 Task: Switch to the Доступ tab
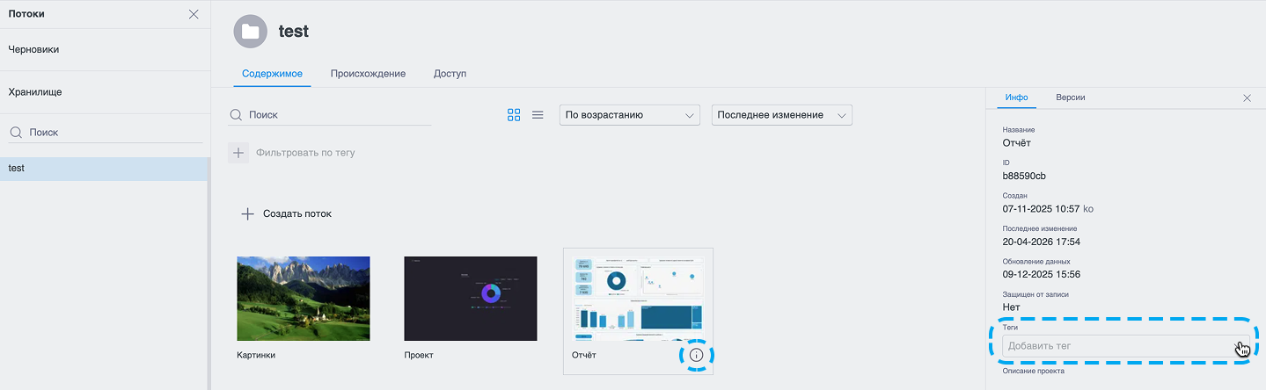[450, 74]
